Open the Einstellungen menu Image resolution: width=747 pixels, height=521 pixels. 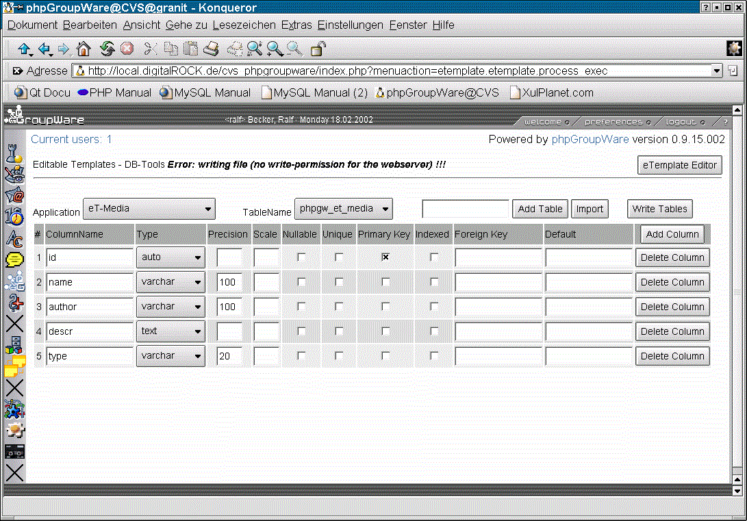350,25
